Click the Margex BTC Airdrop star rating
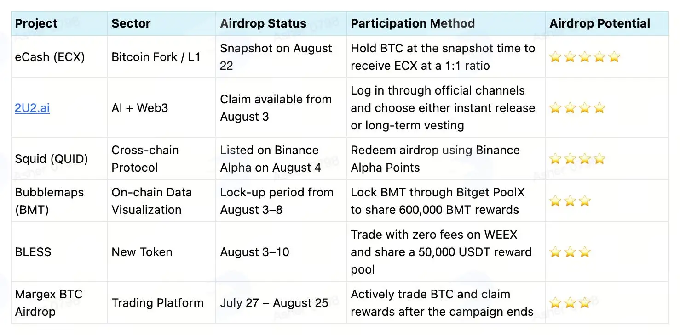680x335 pixels. click(570, 303)
